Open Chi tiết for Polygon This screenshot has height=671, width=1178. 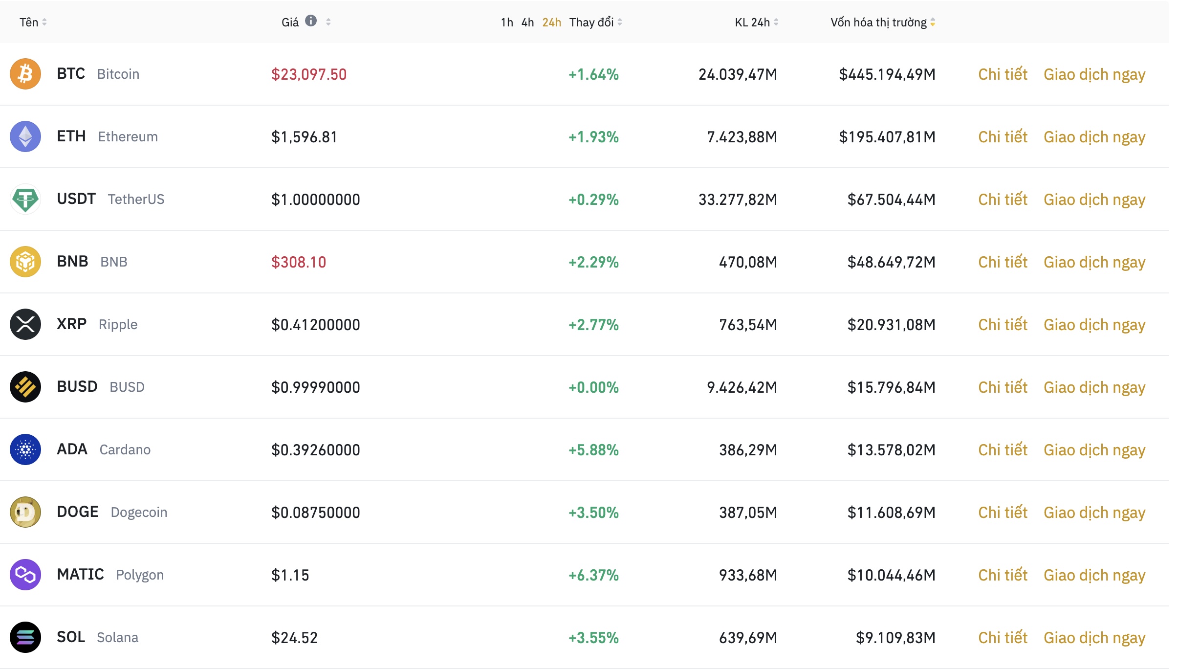click(x=1003, y=575)
